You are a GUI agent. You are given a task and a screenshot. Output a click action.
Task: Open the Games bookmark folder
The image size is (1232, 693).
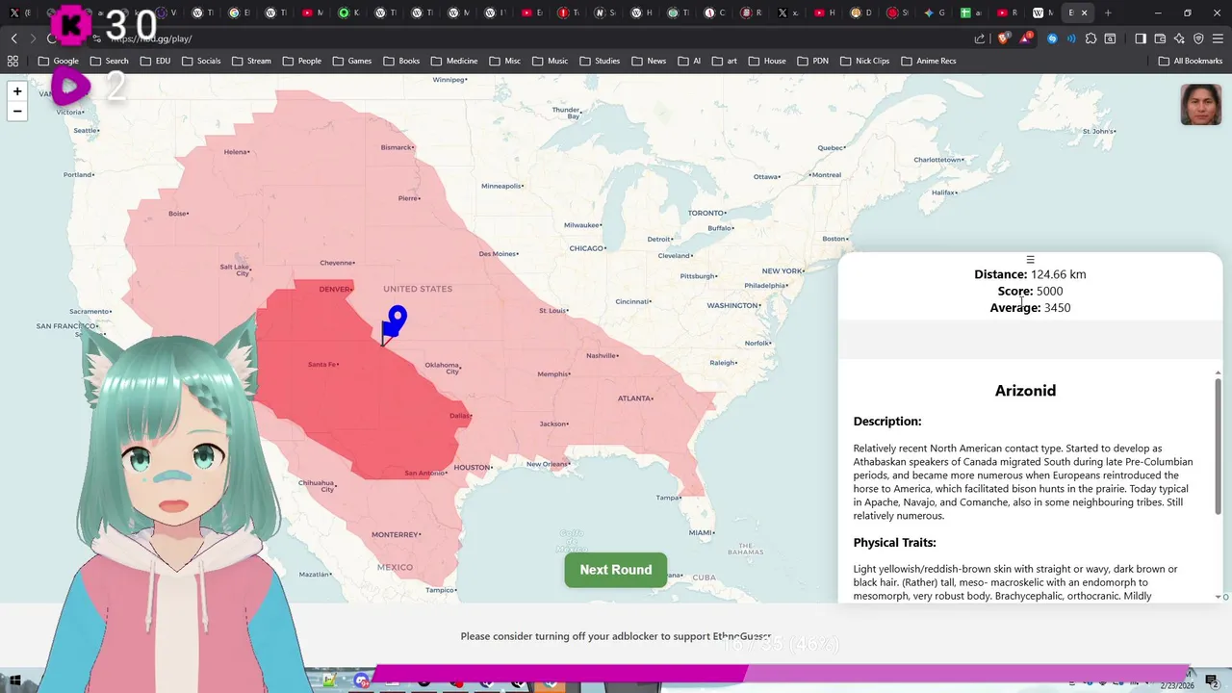click(x=352, y=61)
